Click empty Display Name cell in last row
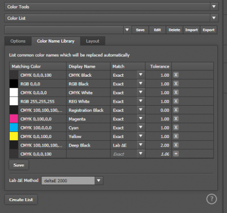This screenshot has width=227, height=213. click(89, 154)
